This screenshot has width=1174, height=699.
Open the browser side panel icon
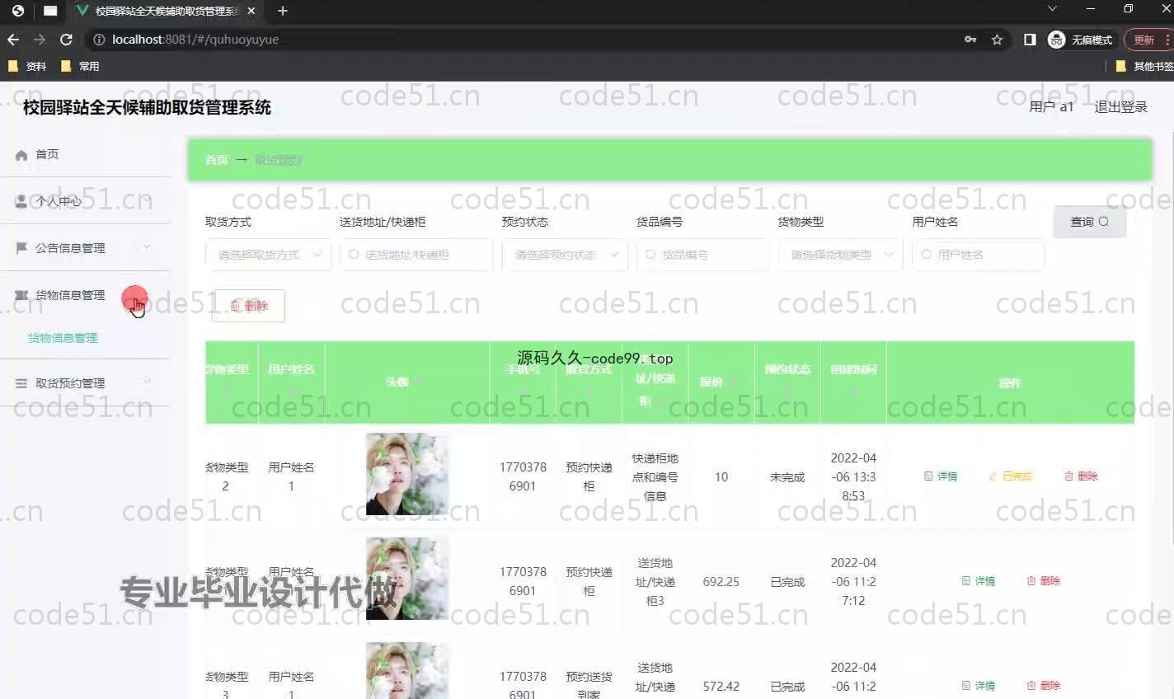[1030, 40]
